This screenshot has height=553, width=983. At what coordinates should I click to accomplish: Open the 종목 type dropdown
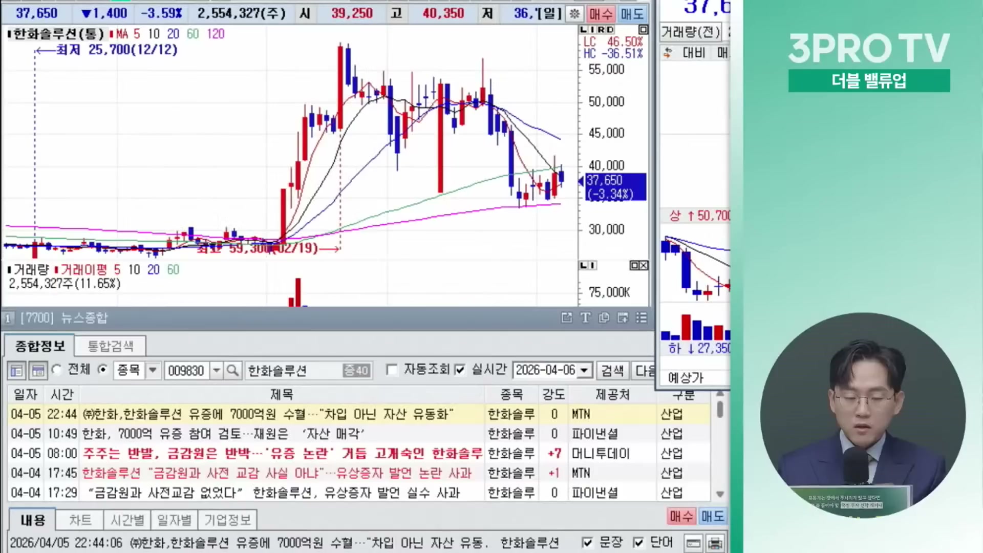point(153,370)
